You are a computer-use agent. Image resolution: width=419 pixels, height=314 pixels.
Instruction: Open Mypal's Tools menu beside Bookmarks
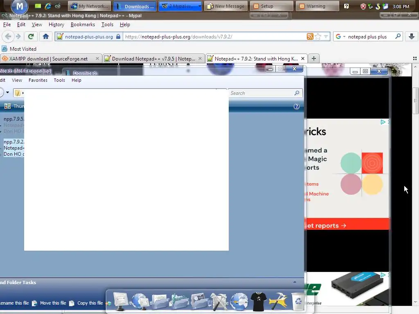[108, 25]
